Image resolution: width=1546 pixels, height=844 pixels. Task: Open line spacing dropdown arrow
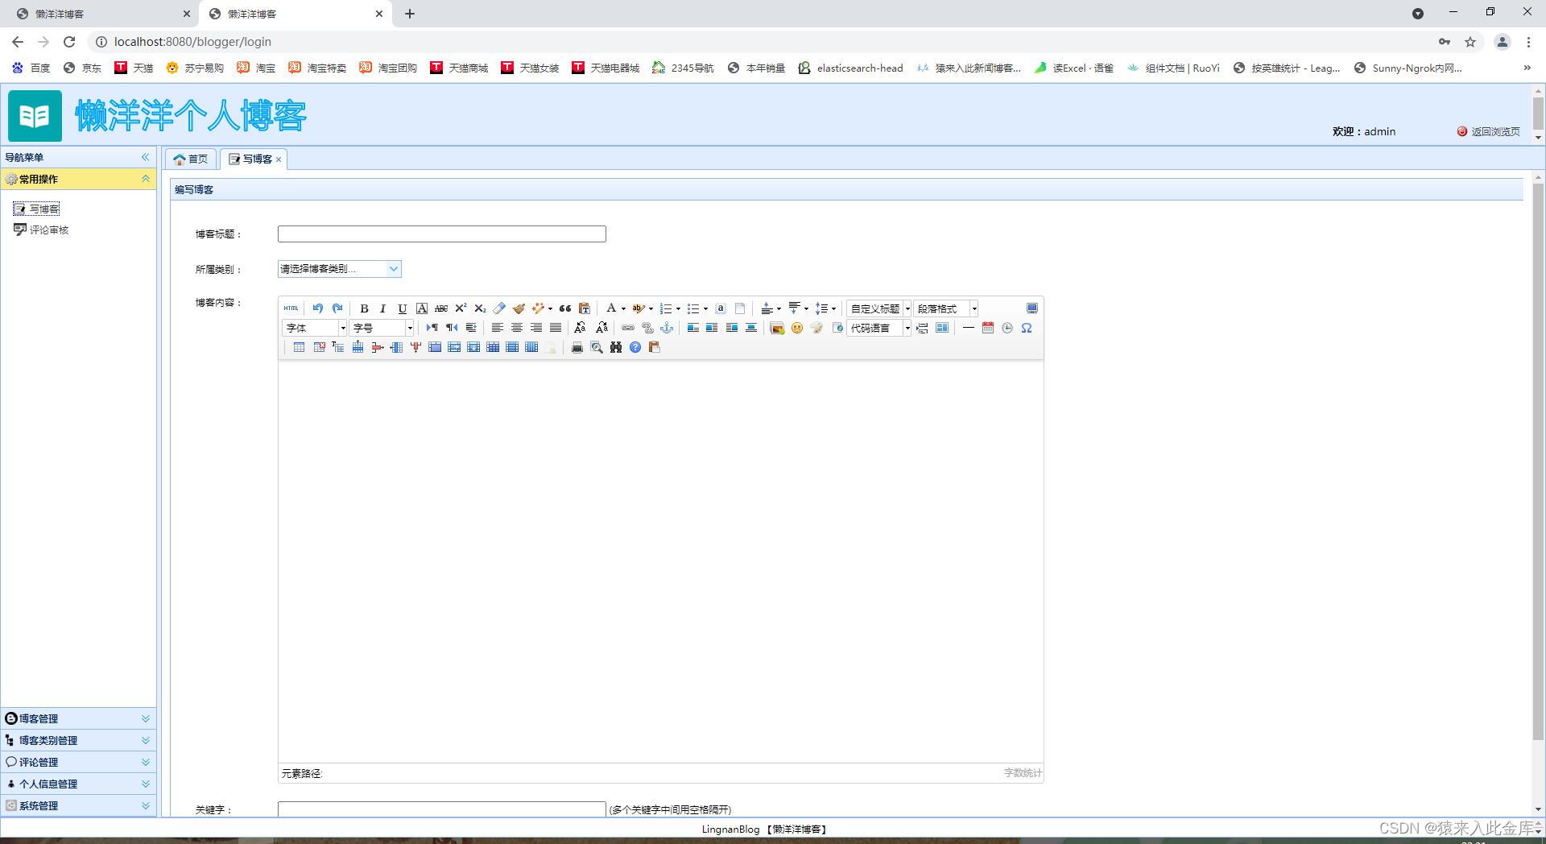[x=833, y=308]
